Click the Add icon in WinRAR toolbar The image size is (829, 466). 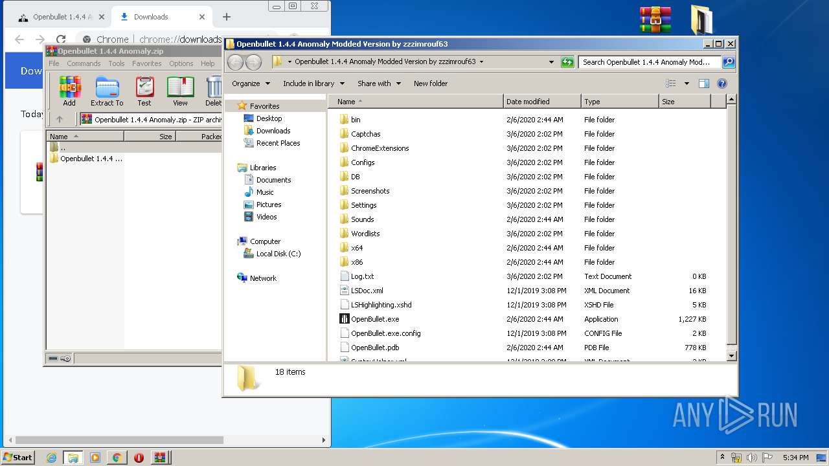(x=69, y=91)
